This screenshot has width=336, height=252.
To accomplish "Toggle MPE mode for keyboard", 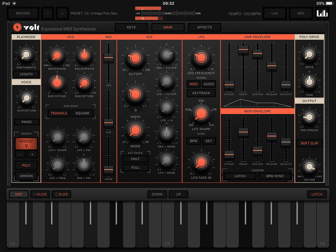I will tap(19, 194).
